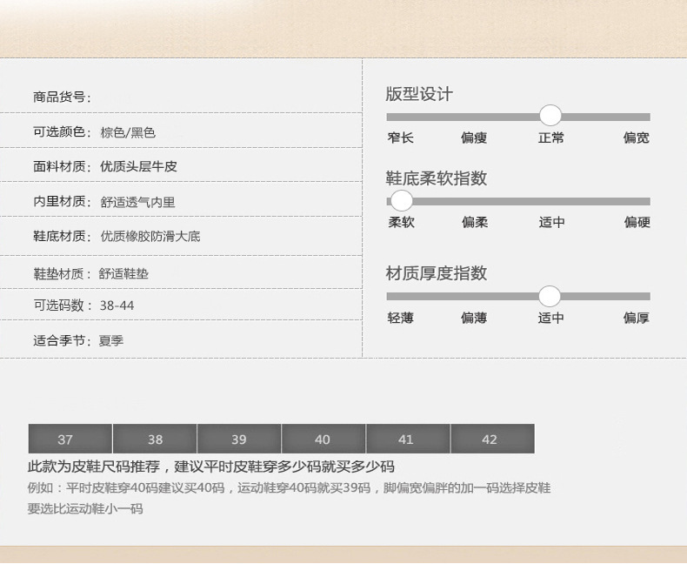Select size 37 box
687x564 pixels.
pos(70,439)
